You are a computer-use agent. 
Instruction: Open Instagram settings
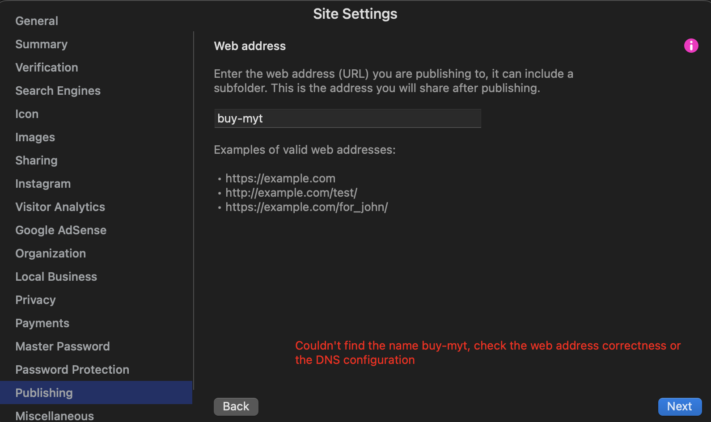(x=43, y=184)
